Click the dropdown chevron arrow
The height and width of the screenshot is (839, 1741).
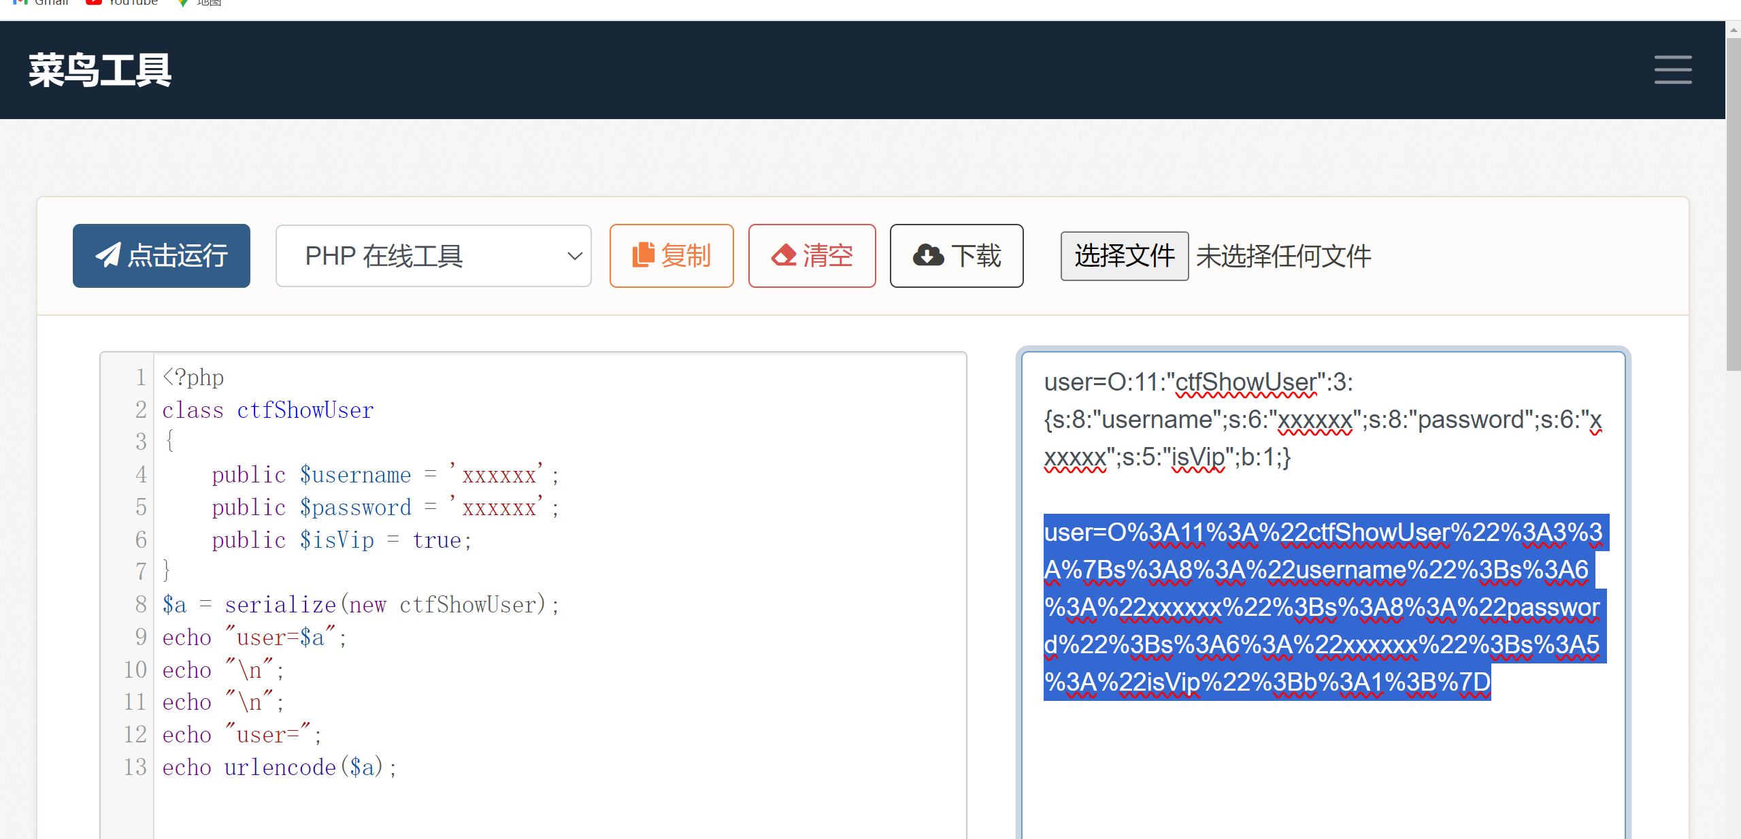[x=575, y=256]
